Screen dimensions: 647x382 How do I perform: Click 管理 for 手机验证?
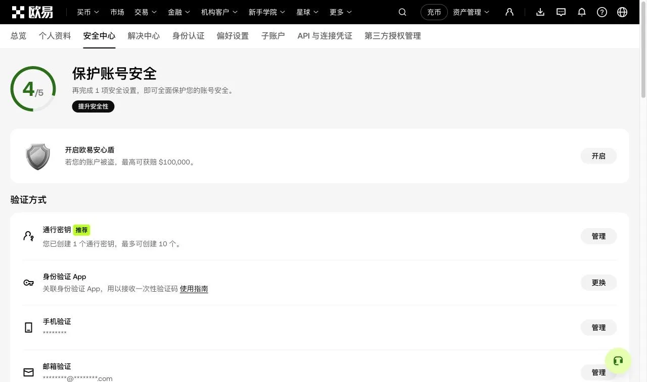[598, 328]
